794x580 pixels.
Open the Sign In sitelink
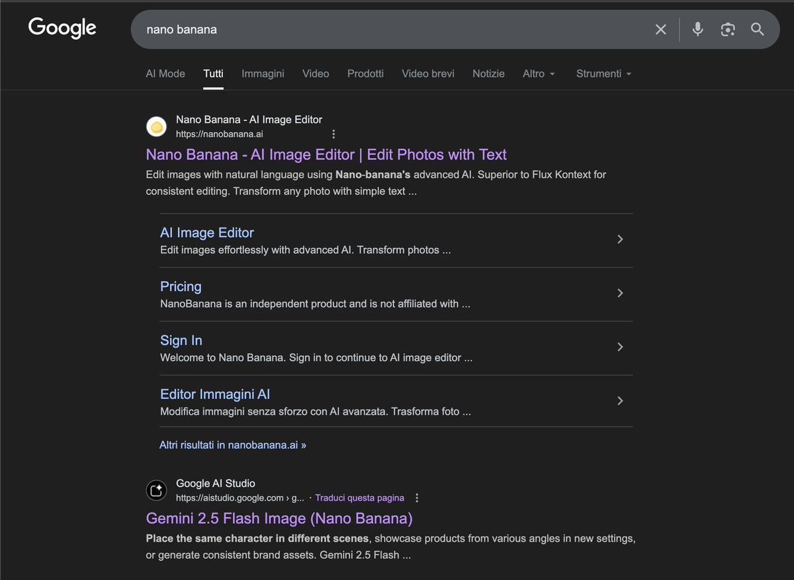[x=181, y=341]
